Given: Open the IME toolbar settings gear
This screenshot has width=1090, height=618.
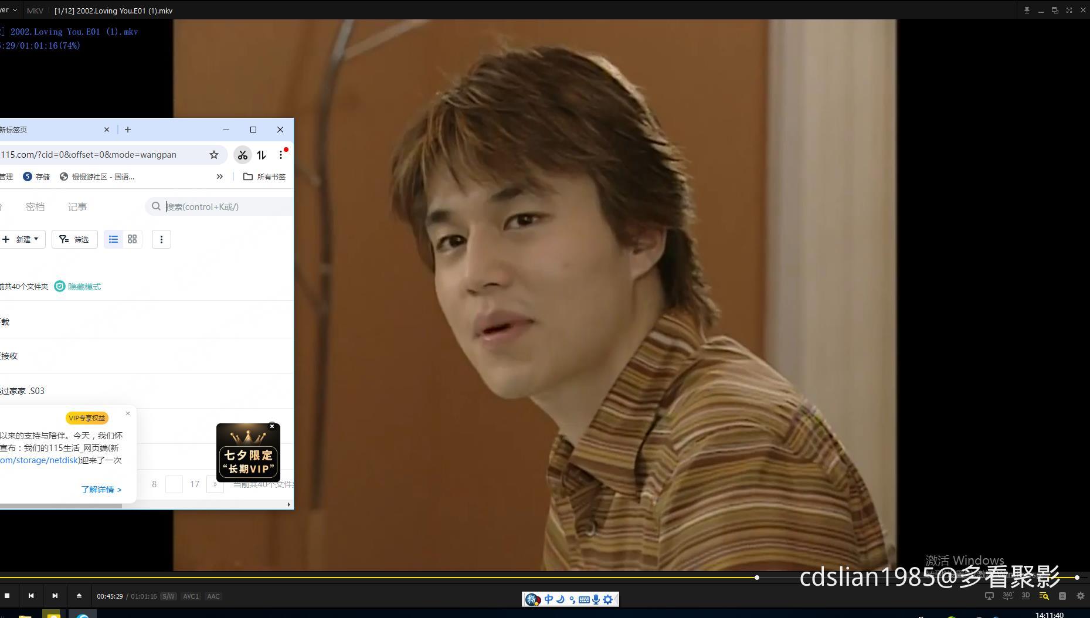Looking at the screenshot, I should pyautogui.click(x=608, y=599).
